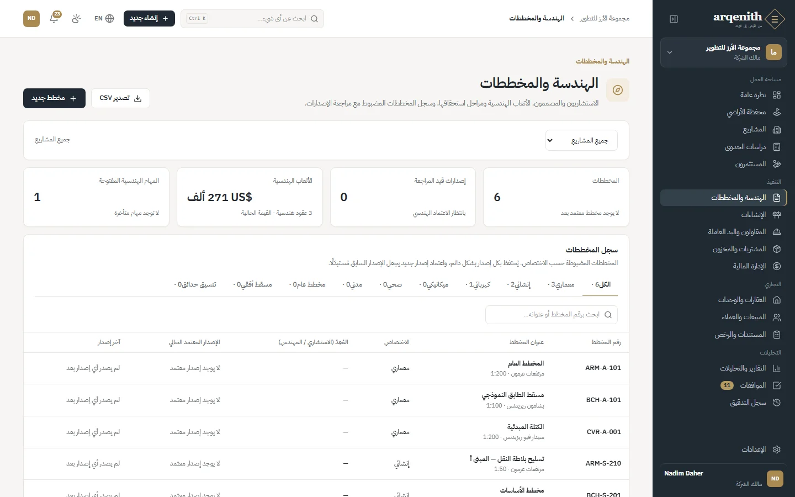Image resolution: width=795 pixels, height=497 pixels.
Task: Open نظرة عامة overview icon
Action: click(777, 95)
